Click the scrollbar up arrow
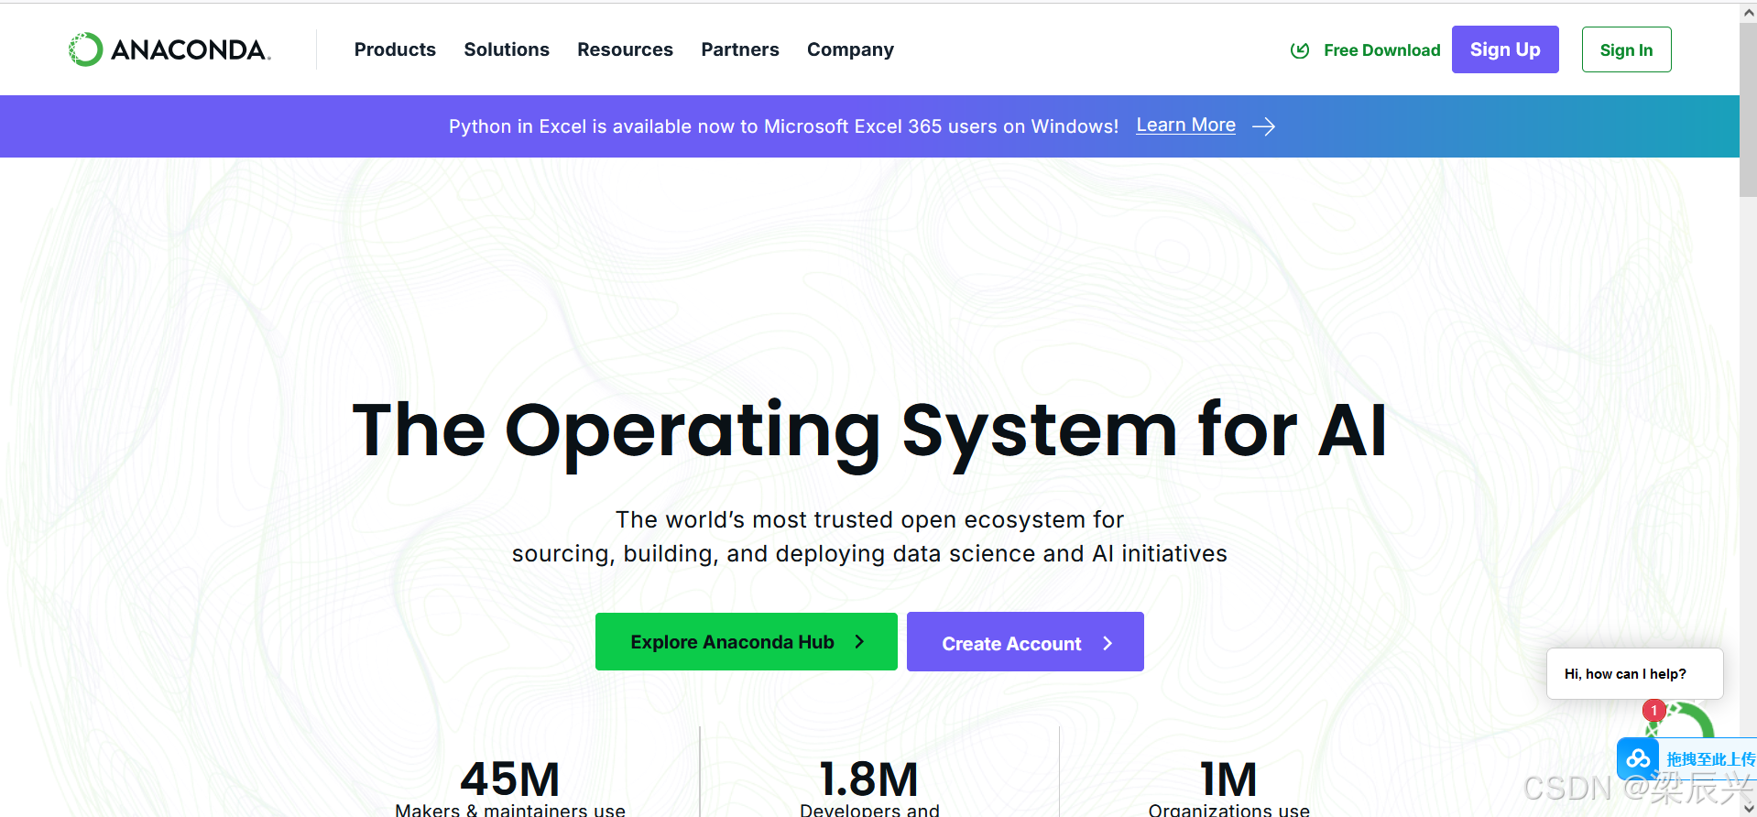The width and height of the screenshot is (1757, 817). (1748, 13)
